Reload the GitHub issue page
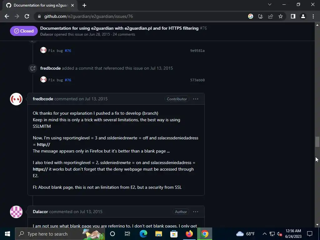Image resolution: width=320 pixels, height=240 pixels. click(27, 16)
